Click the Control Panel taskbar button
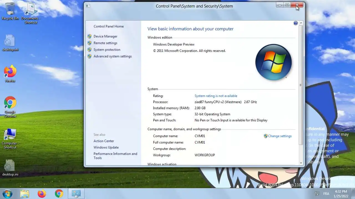Image resolution: width=355 pixels, height=199 pixels. [x=76, y=193]
